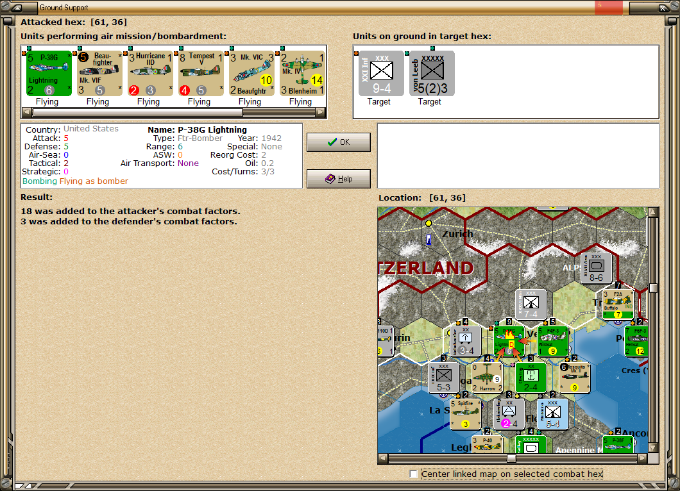680x491 pixels.
Task: Enable Center linked map on selected combat hex
Action: (x=413, y=474)
